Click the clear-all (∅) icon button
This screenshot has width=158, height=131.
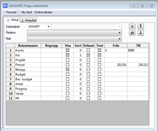pos(132,33)
